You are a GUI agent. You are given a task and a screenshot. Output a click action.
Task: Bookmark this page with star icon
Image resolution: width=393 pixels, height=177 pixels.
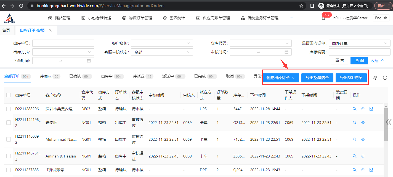point(301,6)
